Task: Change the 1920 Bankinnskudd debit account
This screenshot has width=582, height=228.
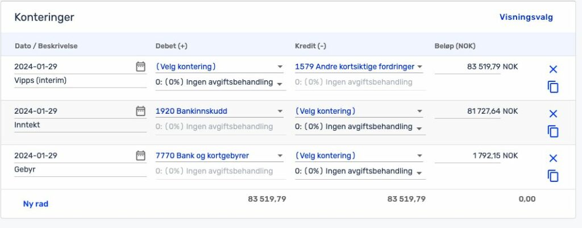Action: pyautogui.click(x=219, y=111)
